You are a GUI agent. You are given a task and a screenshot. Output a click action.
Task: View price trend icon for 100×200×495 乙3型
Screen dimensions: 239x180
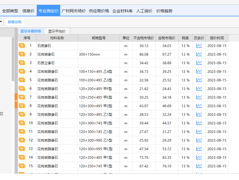(199, 80)
